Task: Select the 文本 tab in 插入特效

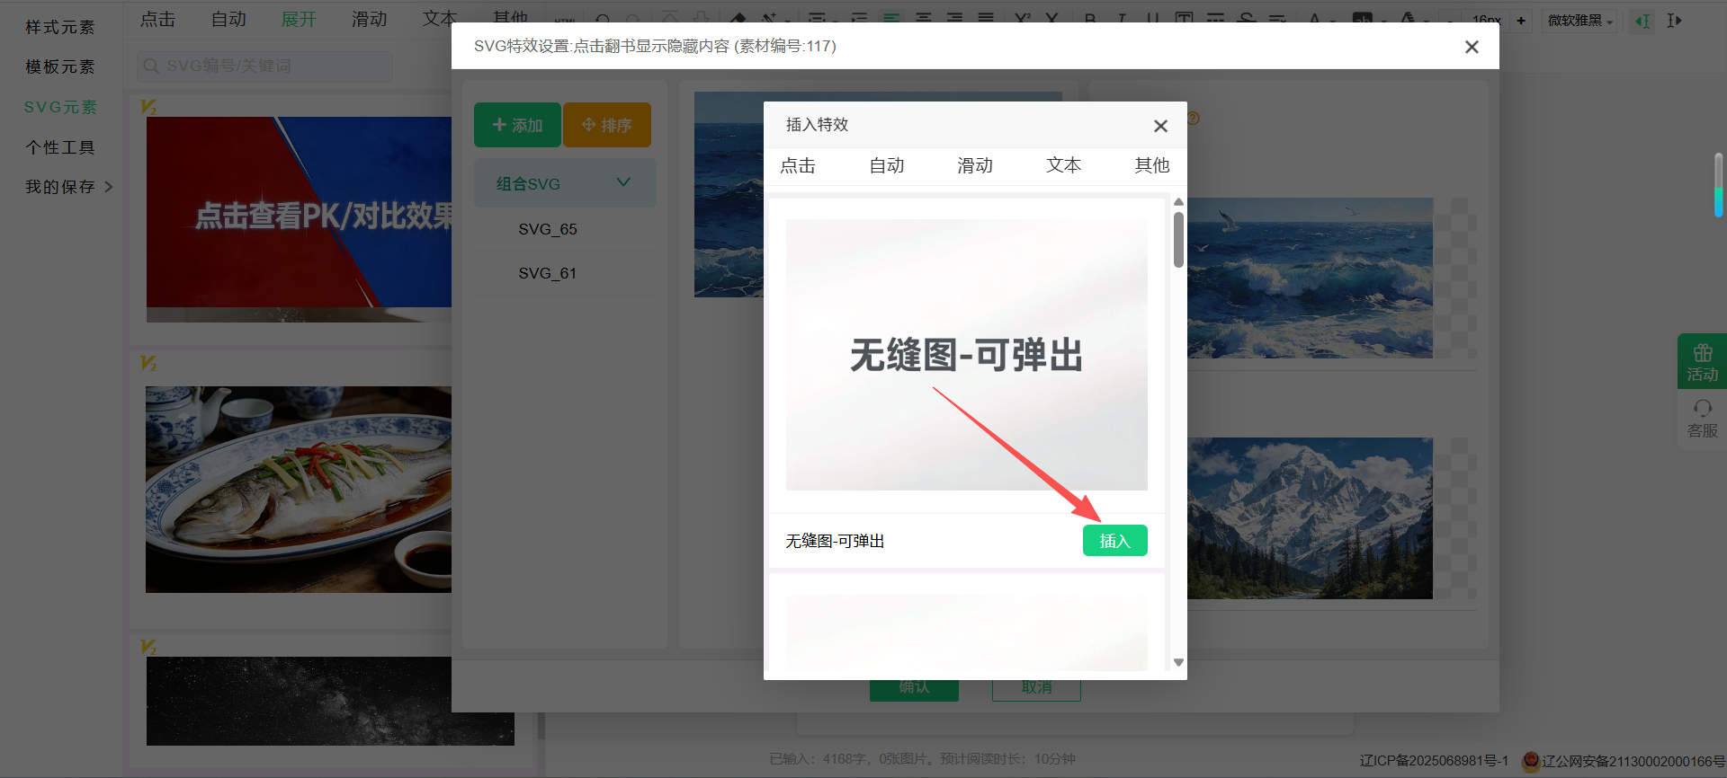Action: pyautogui.click(x=1063, y=166)
